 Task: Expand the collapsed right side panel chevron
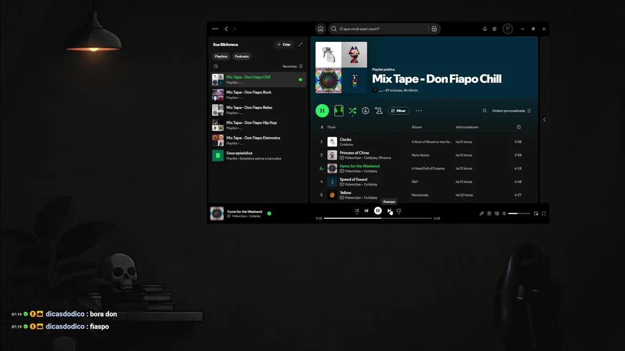click(544, 120)
